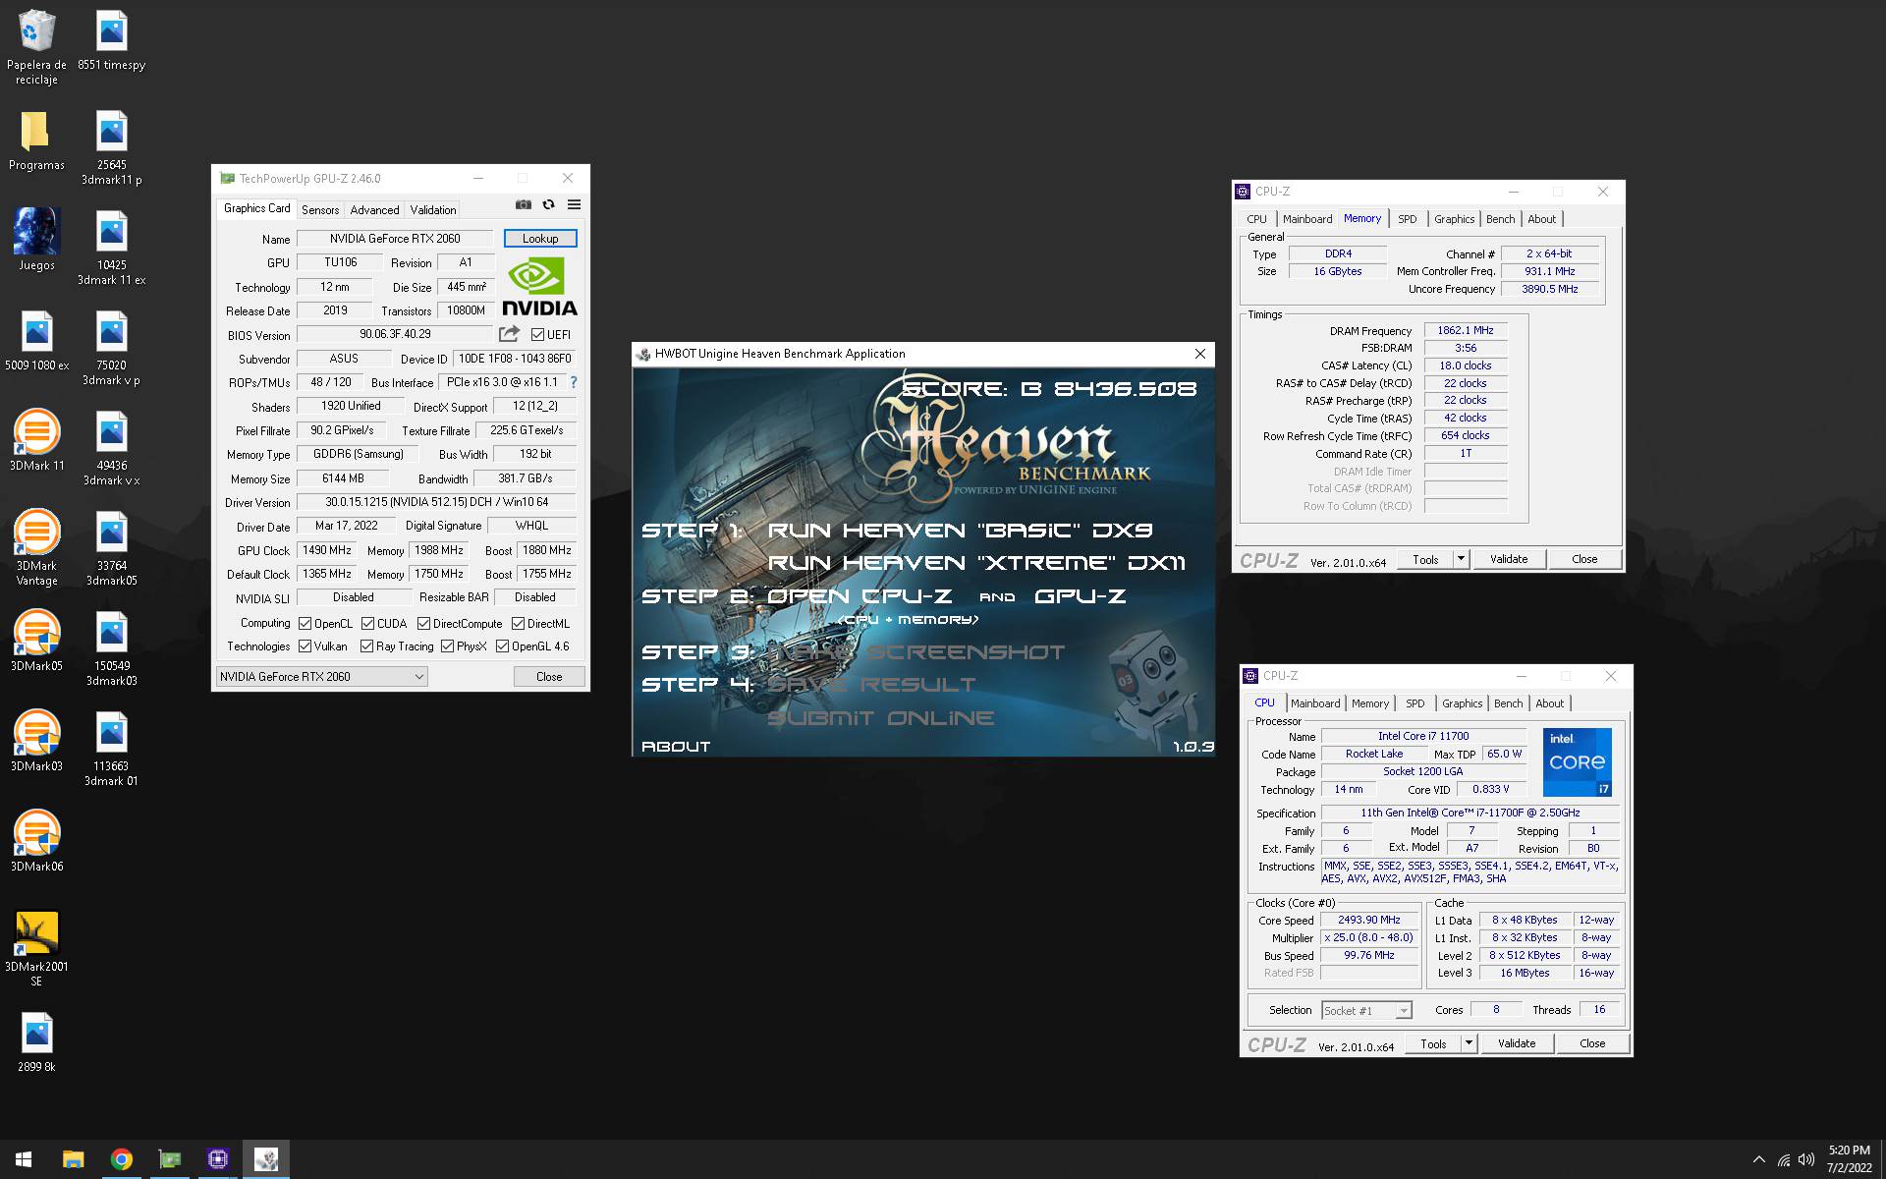Open Tools dropdown arrow in CPU-Z CPU window
The width and height of the screenshot is (1886, 1179).
(x=1469, y=1043)
